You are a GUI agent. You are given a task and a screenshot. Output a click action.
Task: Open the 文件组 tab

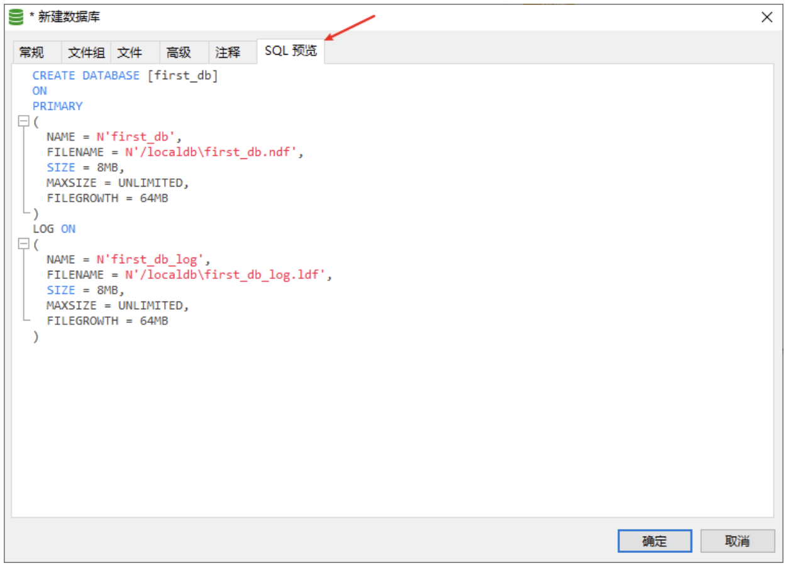coord(86,52)
